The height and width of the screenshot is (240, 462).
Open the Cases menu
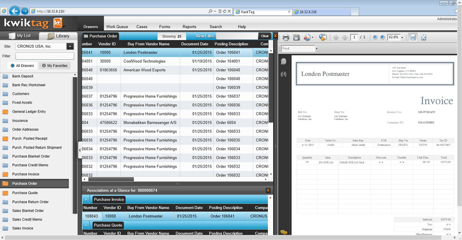[x=142, y=27]
